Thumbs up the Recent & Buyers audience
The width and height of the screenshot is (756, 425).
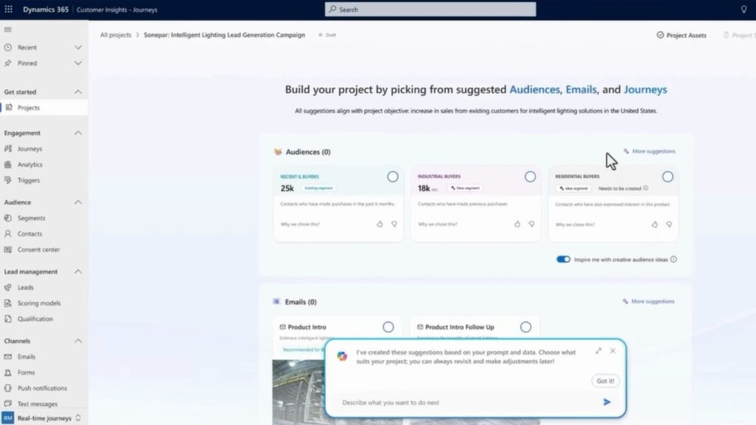click(x=380, y=224)
